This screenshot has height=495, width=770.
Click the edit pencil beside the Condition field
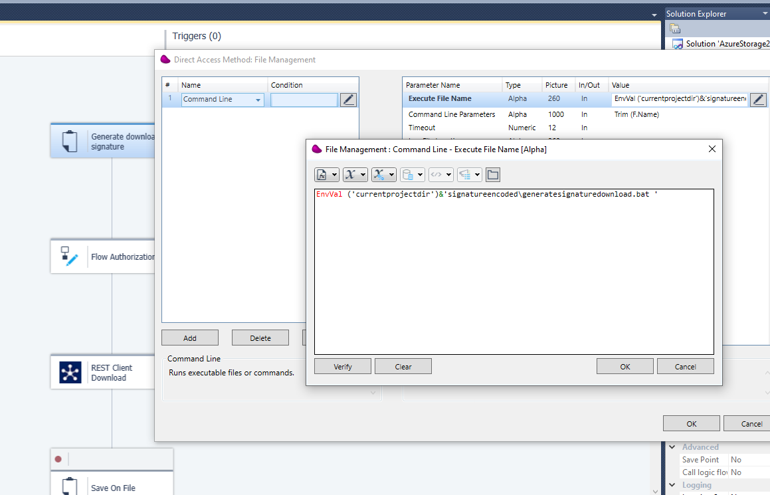(x=348, y=99)
